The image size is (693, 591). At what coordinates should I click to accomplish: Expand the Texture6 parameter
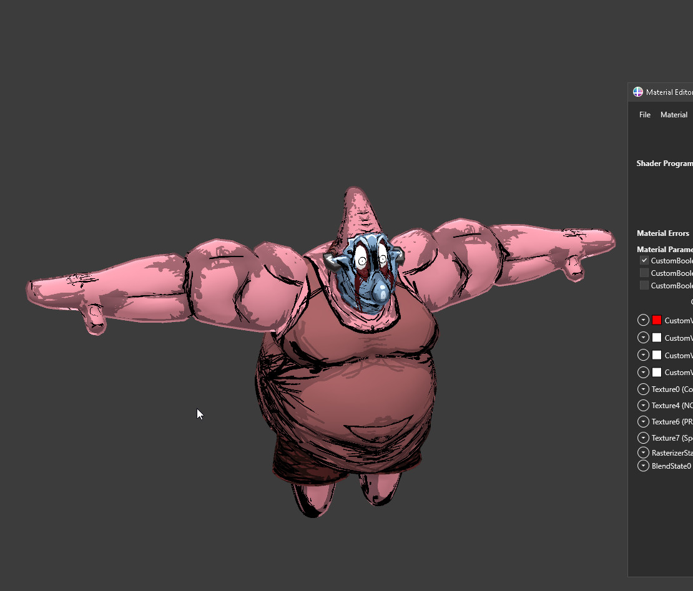click(x=643, y=421)
